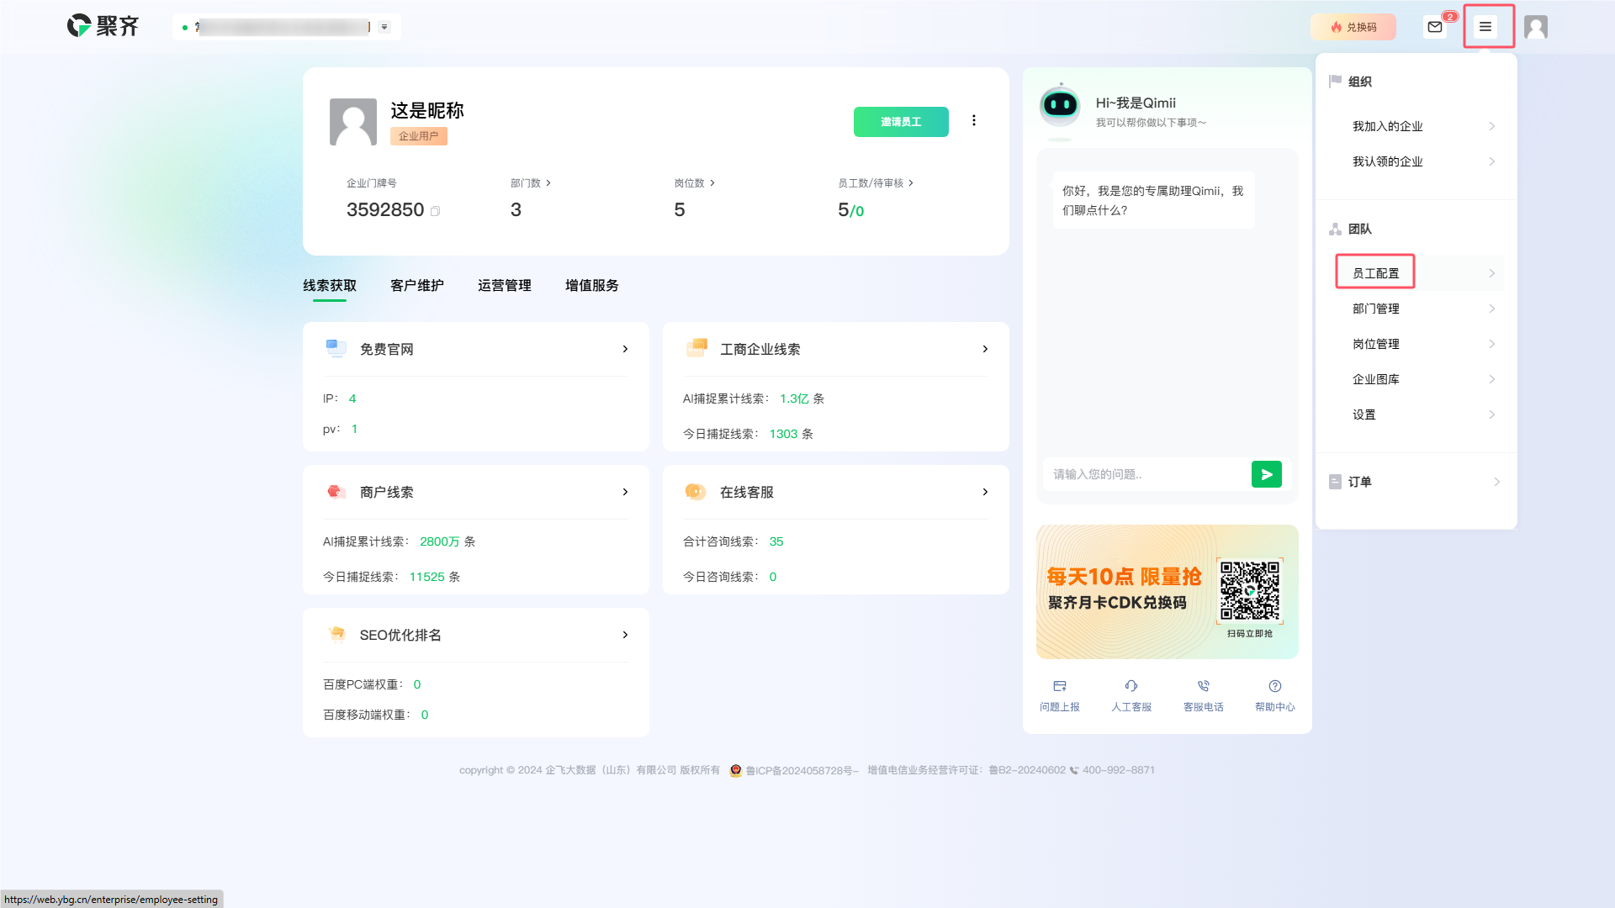Viewport: 1615px width, 908px height.
Task: Click the user avatar in header
Action: pyautogui.click(x=1536, y=27)
